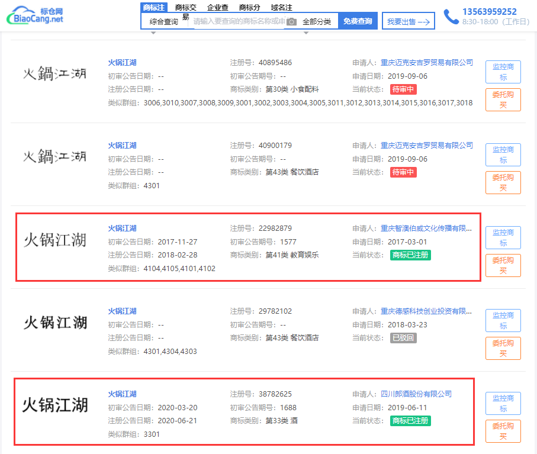Open 火锅江湖 link for registration 40900179
Image resolution: width=537 pixels, height=454 pixels.
(x=123, y=146)
